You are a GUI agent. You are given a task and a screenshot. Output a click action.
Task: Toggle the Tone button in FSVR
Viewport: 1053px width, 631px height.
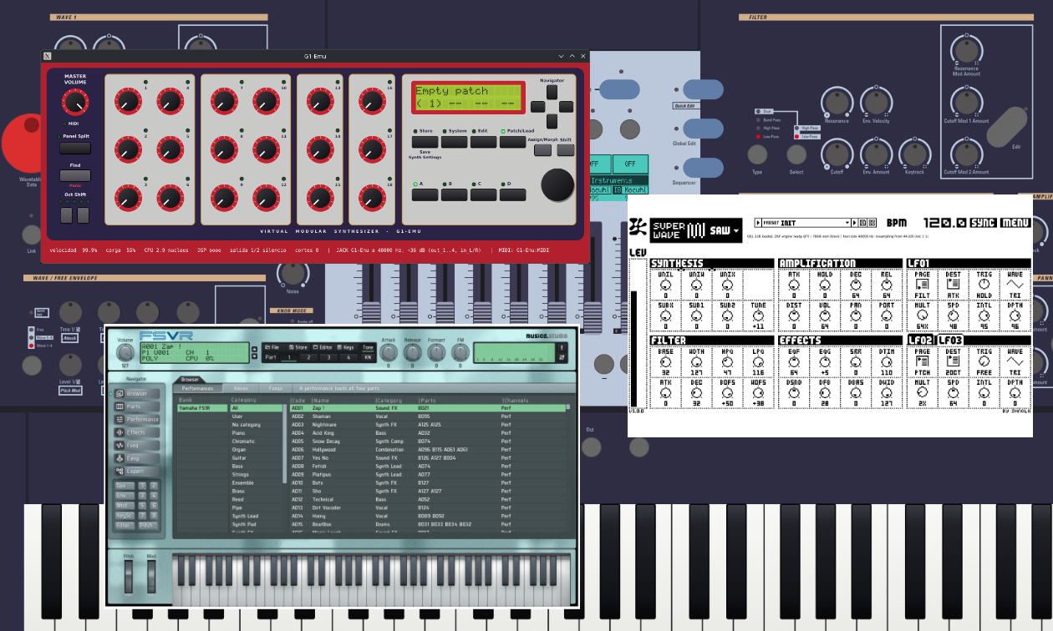point(368,346)
